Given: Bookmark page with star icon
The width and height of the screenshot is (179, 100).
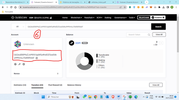Looking at the screenshot, I should 125,7.
